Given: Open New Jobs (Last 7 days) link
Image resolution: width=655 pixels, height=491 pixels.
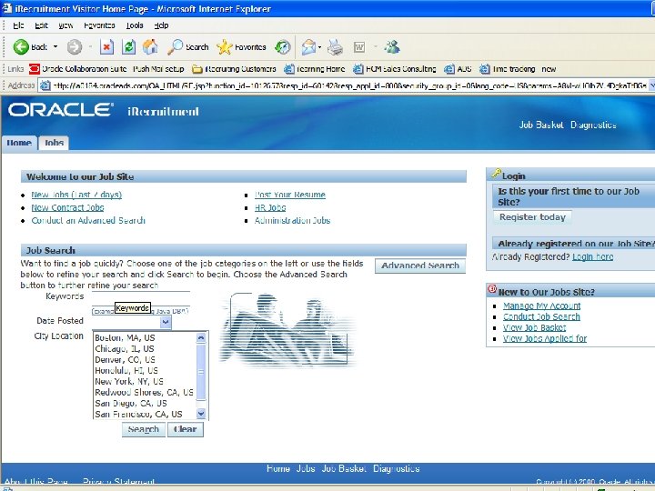Looking at the screenshot, I should [76, 195].
